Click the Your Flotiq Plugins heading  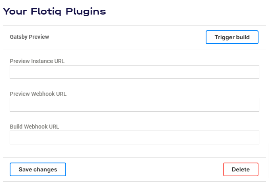point(54,12)
